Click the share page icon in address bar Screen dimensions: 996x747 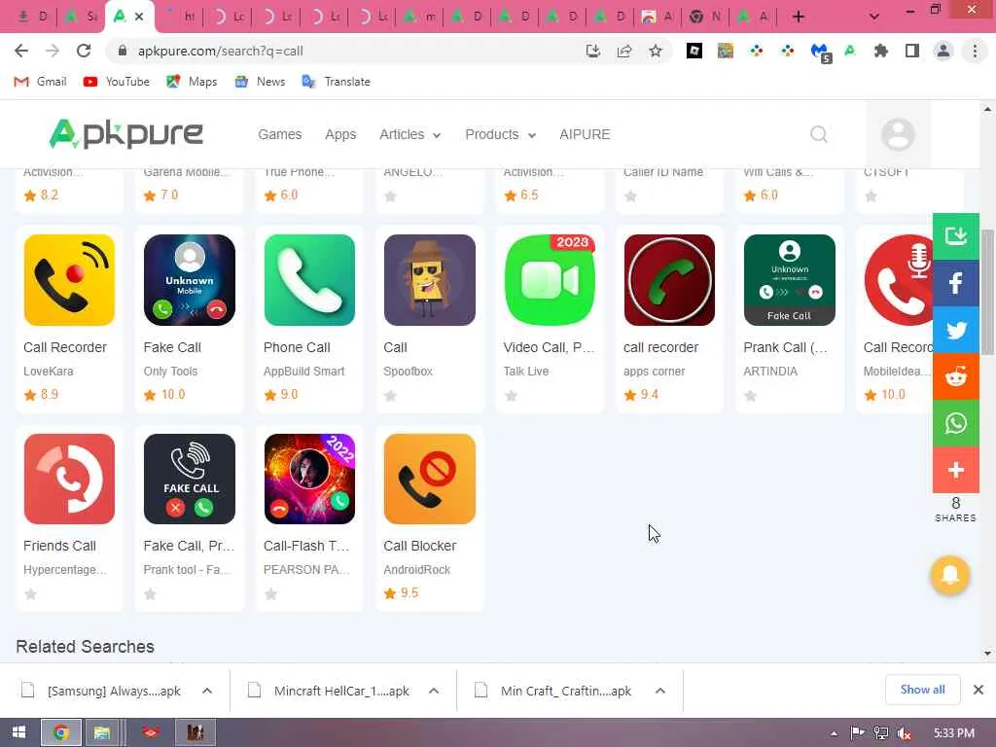[x=624, y=51]
